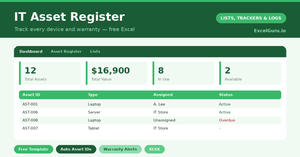Click IT Store in row AST-007
This screenshot has width=300, height=157.
(x=161, y=128)
